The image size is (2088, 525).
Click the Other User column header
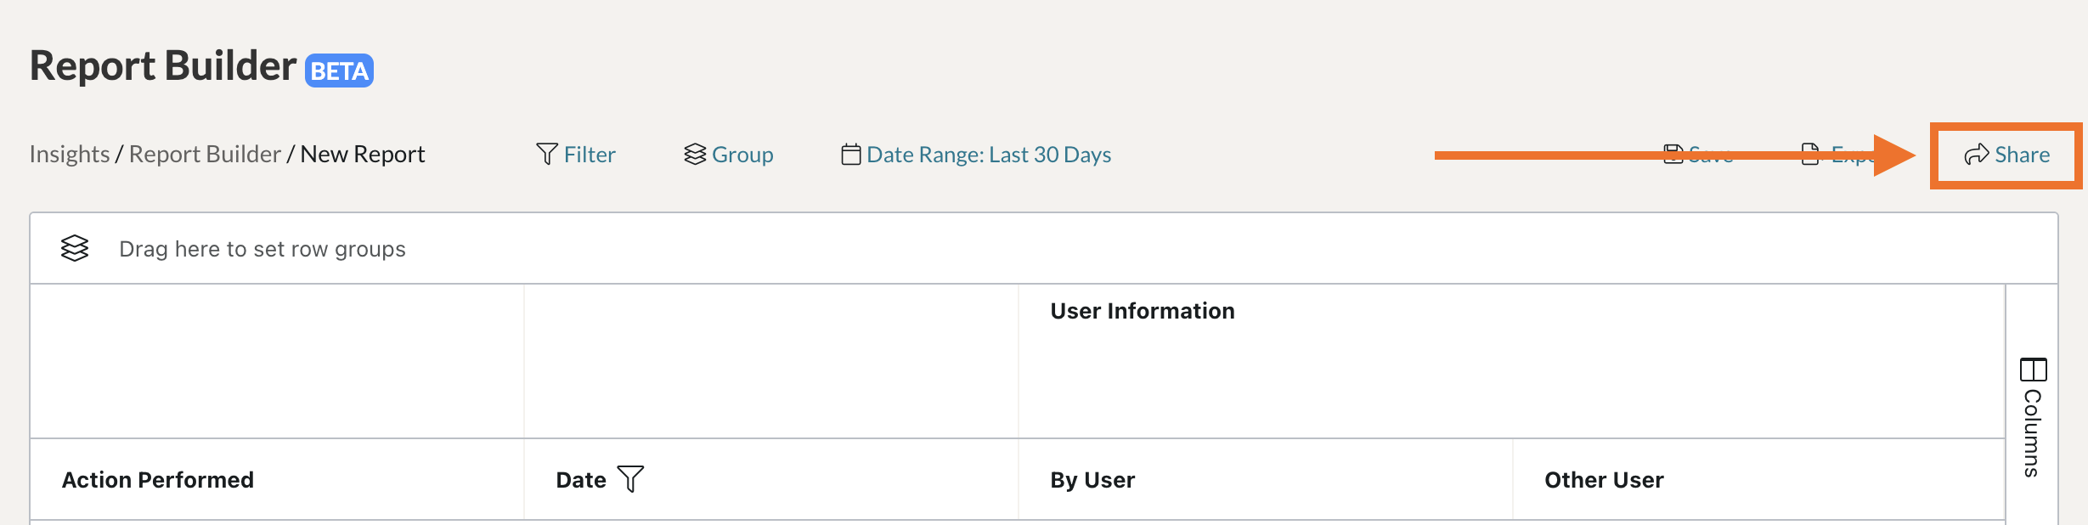point(1604,480)
